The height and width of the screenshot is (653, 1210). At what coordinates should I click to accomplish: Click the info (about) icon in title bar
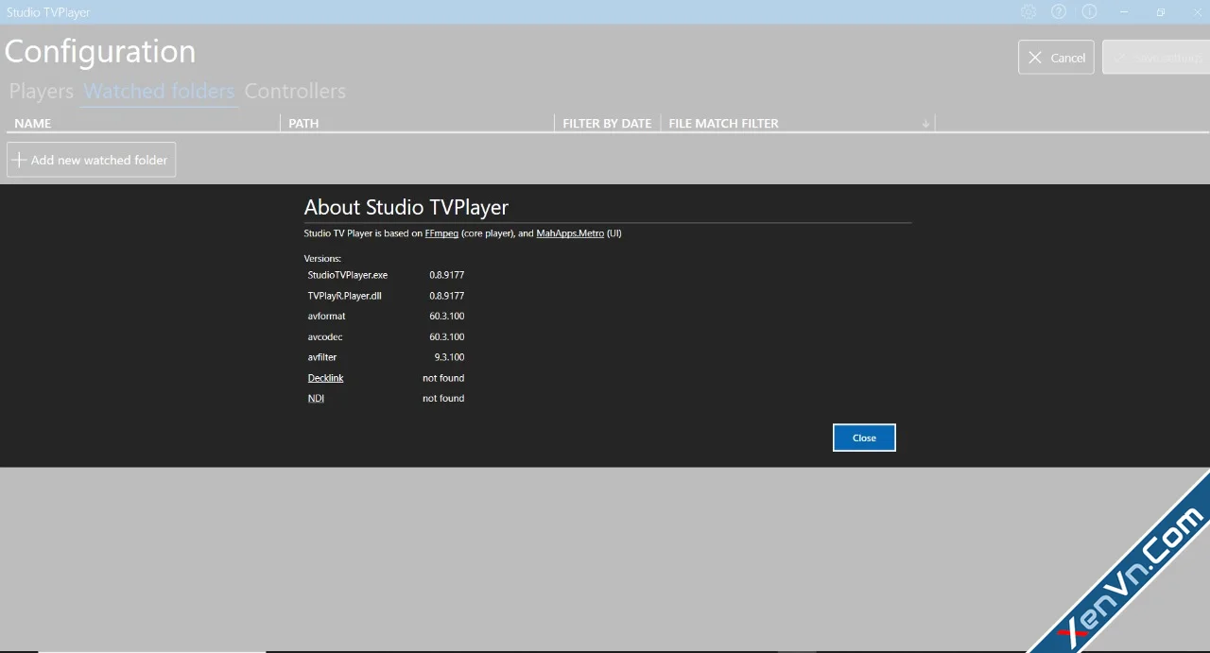click(x=1089, y=12)
